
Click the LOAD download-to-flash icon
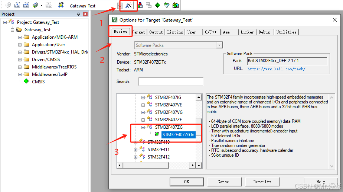61,5
